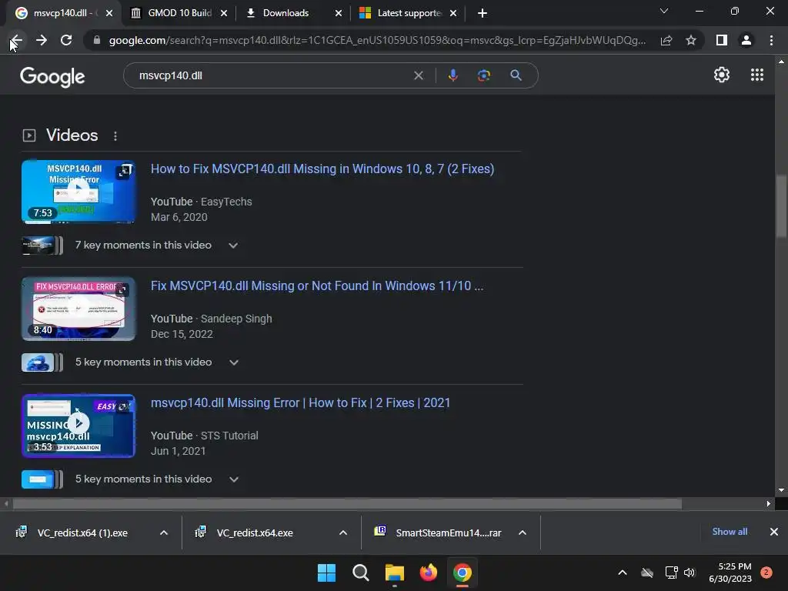Open File Explorer from taskbar
This screenshot has width=788, height=591.
395,573
